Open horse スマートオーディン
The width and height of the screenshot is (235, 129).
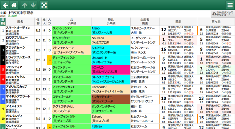click(x=18, y=28)
